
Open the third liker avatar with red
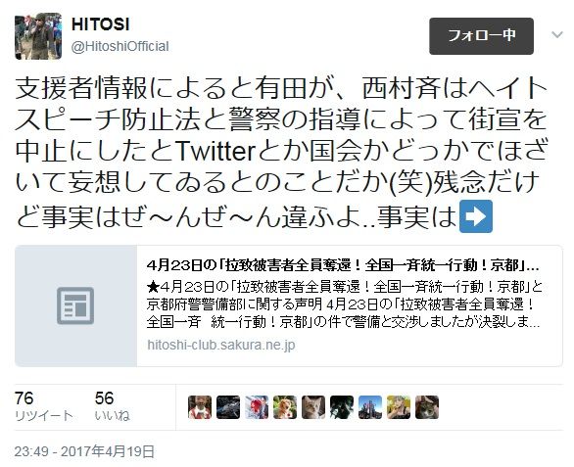pyautogui.click(x=257, y=407)
